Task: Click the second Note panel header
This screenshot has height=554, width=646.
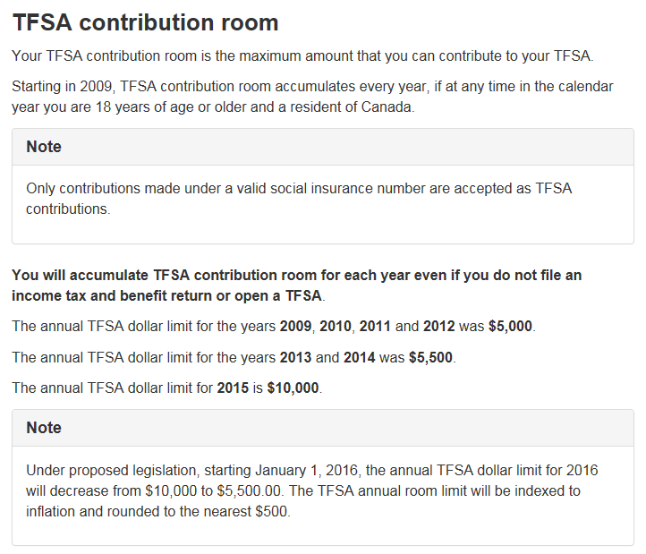Action: (x=323, y=428)
